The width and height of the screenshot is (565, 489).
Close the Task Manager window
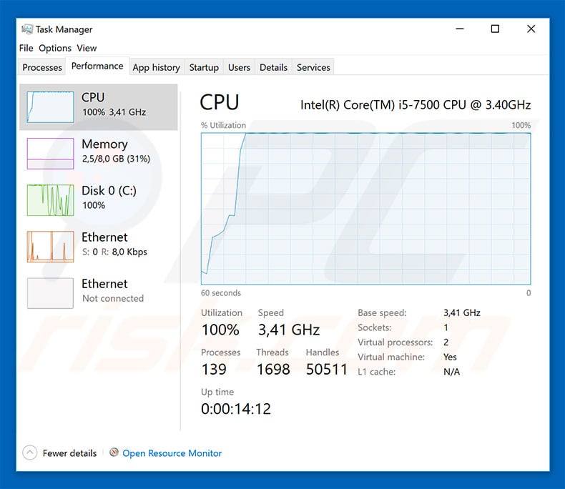(x=531, y=29)
